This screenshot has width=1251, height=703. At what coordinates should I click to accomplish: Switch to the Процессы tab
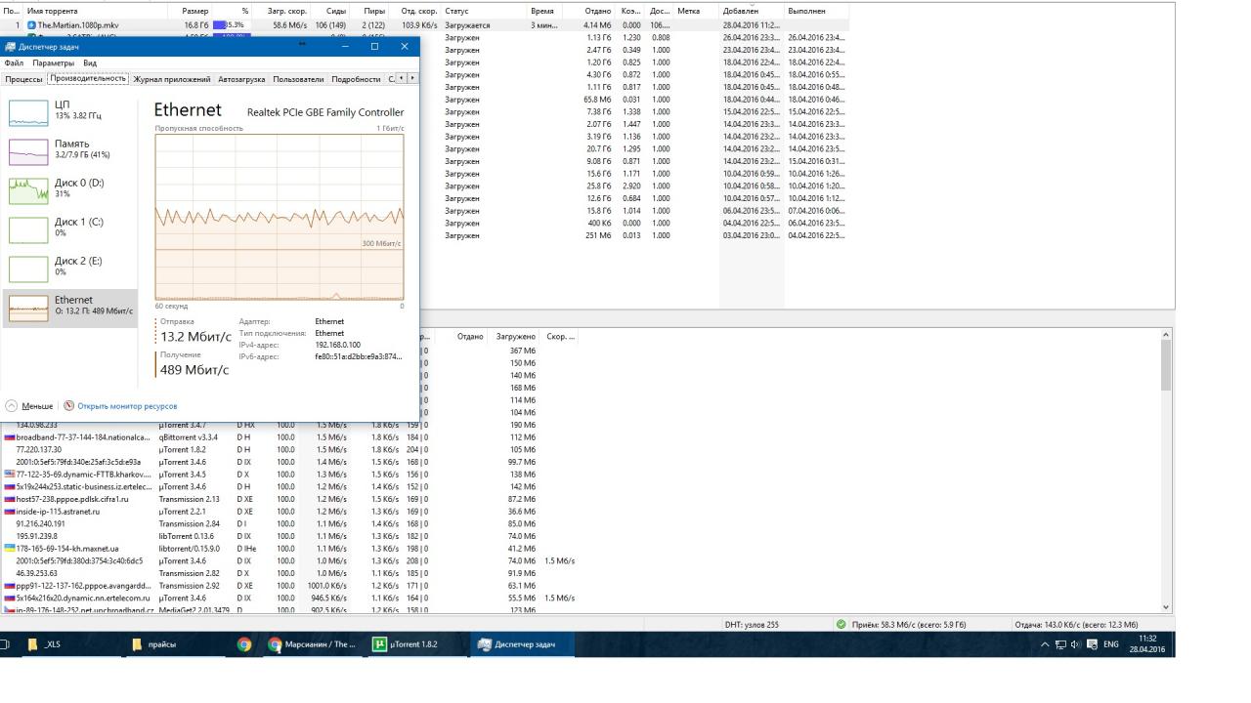[x=23, y=79]
